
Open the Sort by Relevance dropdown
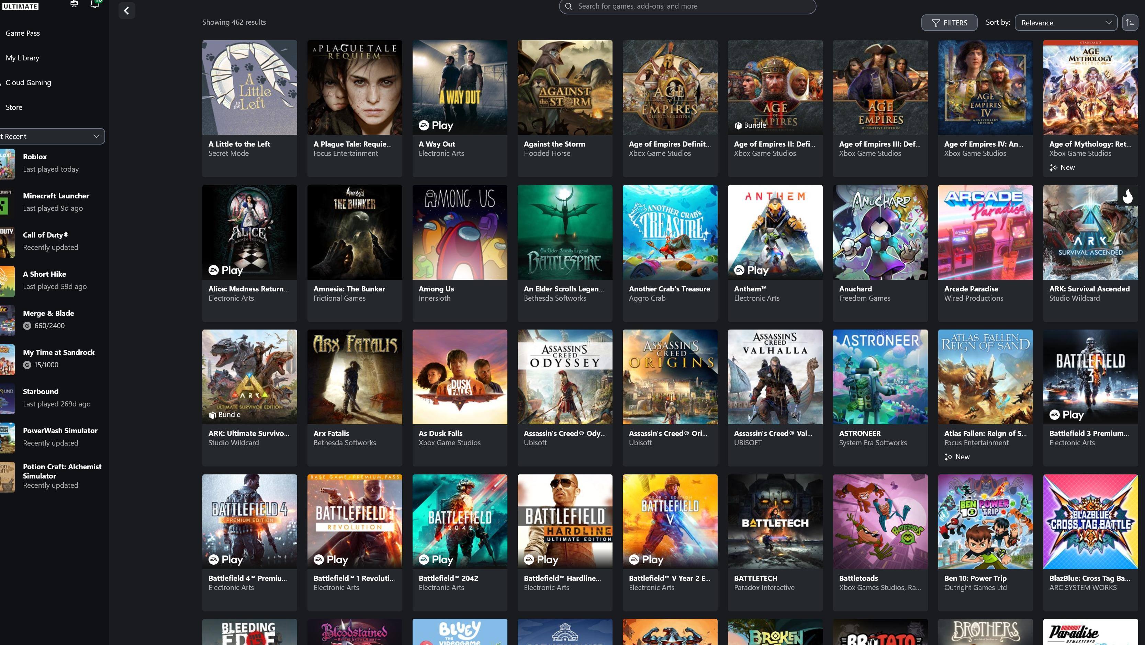pos(1065,23)
